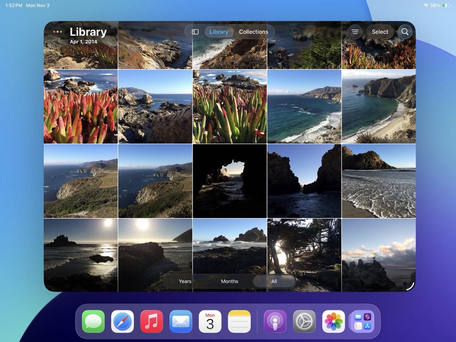The height and width of the screenshot is (342, 456).
Task: Open the silhouetted rock gap photo
Action: (x=304, y=181)
